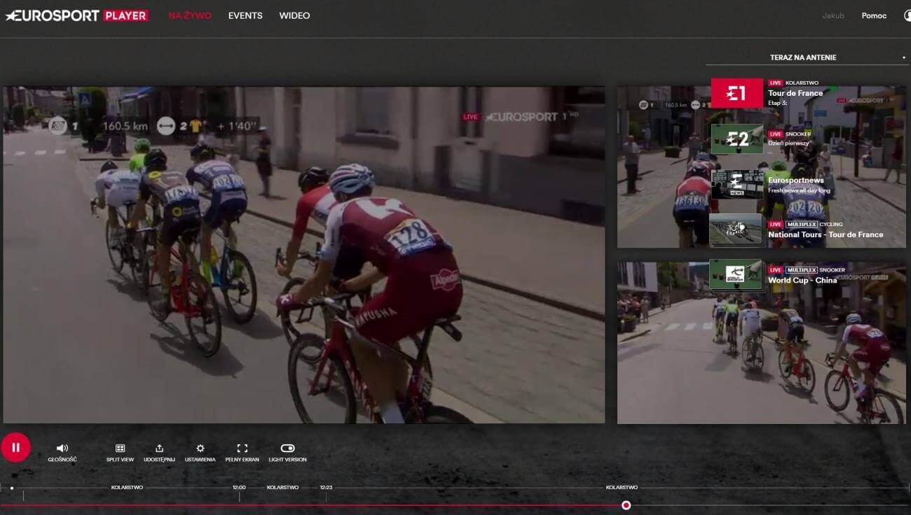This screenshot has width=911, height=515.
Task: Open World Cup - China stream
Action: pyautogui.click(x=802, y=281)
